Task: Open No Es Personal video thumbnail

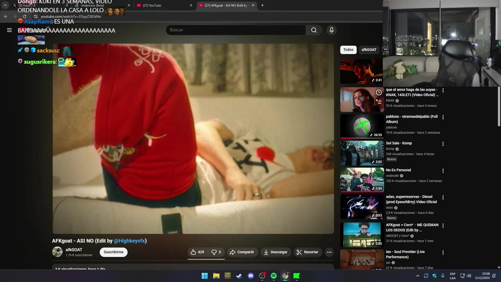Action: 362,180
